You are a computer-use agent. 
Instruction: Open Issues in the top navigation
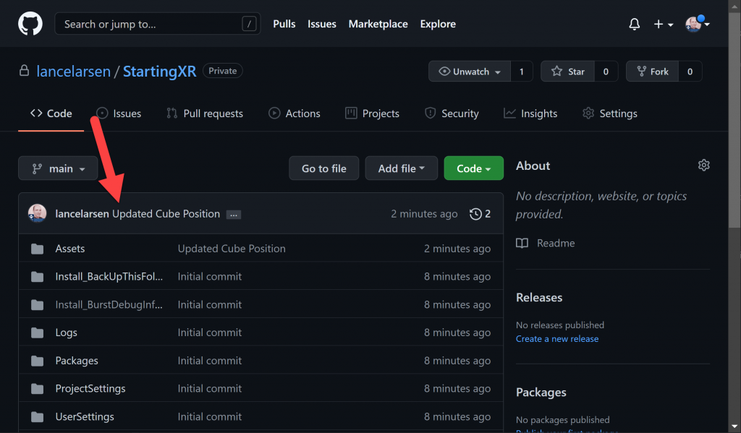pyautogui.click(x=322, y=24)
